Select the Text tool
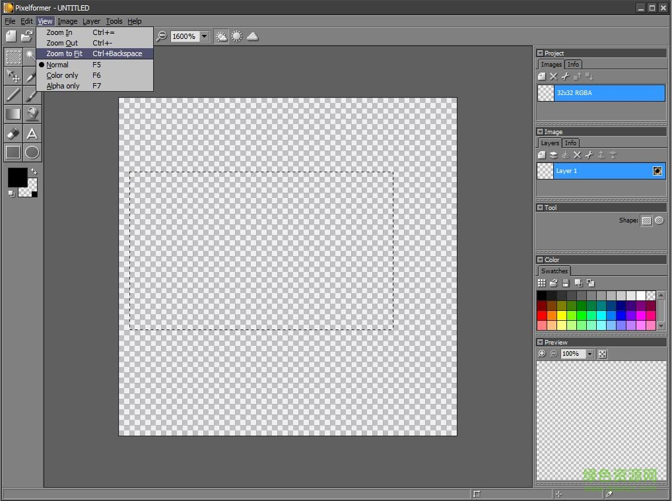The width and height of the screenshot is (672, 501). tap(32, 133)
